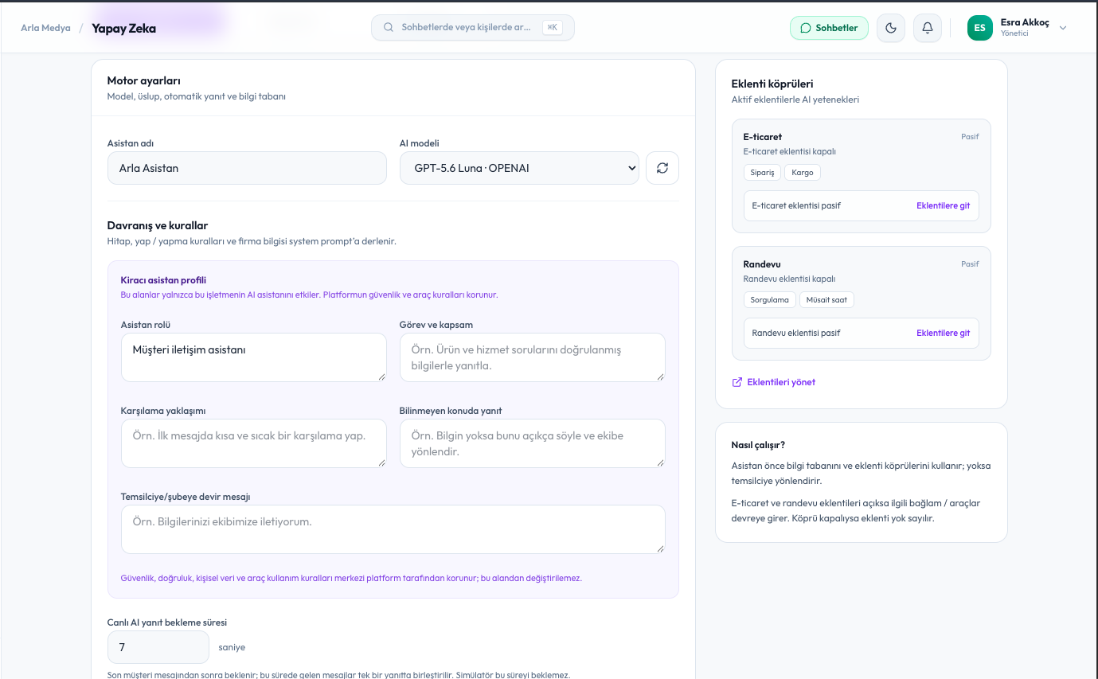This screenshot has height=679, width=1098.
Task: Click the Pasif status on Randevu card
Action: 970,264
